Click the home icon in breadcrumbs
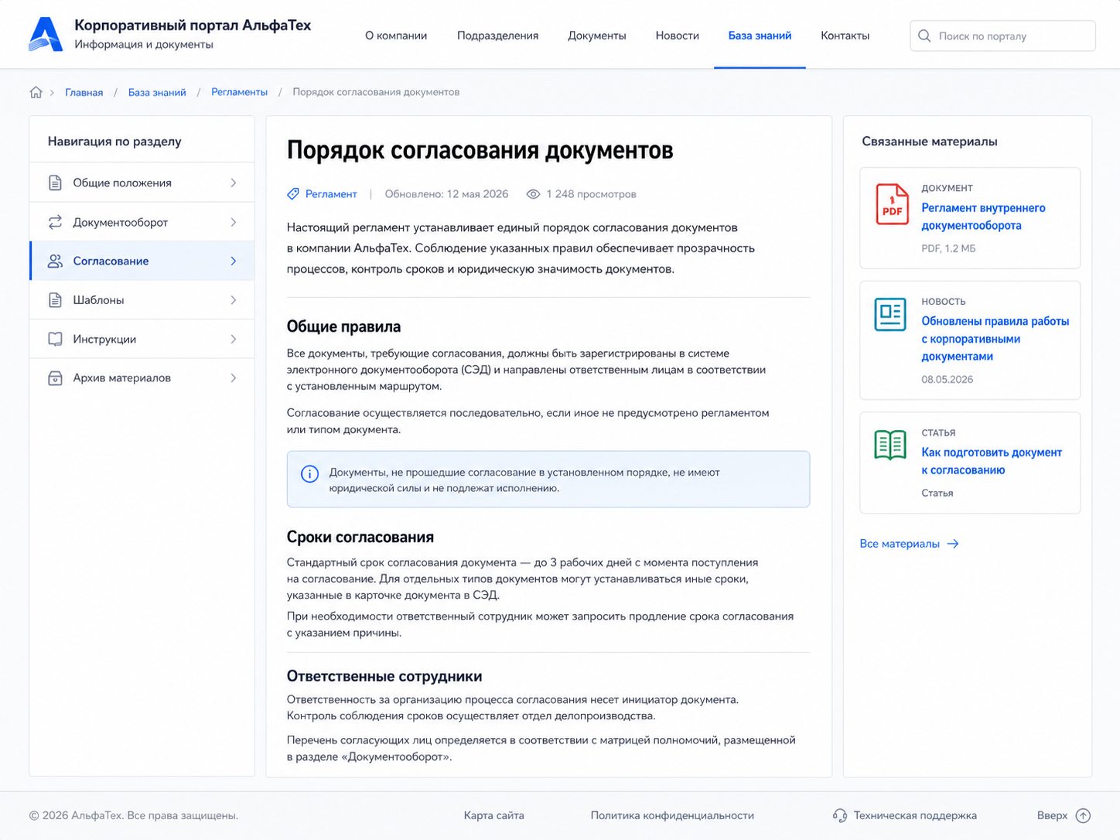The width and height of the screenshot is (1120, 840). click(36, 92)
